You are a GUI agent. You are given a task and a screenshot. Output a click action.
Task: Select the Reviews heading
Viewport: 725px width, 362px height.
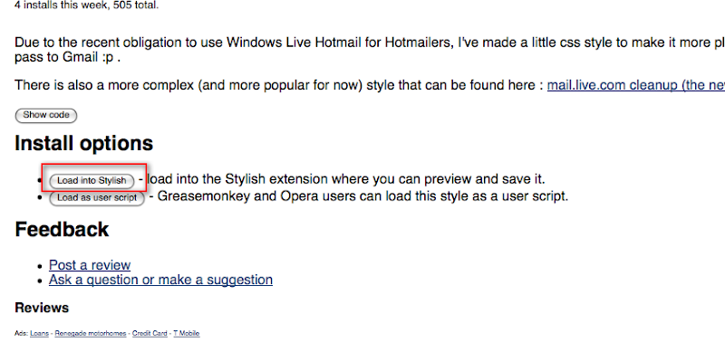(x=42, y=308)
